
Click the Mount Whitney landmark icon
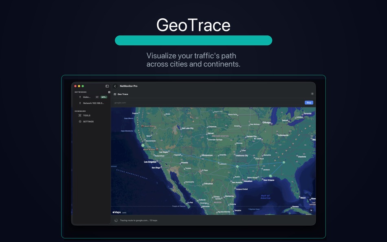pyautogui.click(x=157, y=150)
